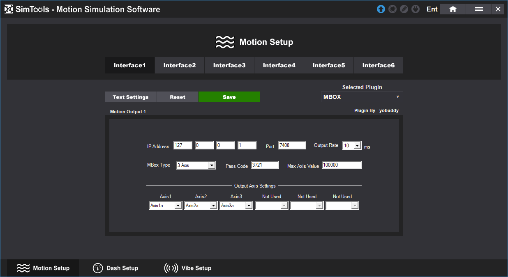Click the SimTools logo icon

[9, 9]
